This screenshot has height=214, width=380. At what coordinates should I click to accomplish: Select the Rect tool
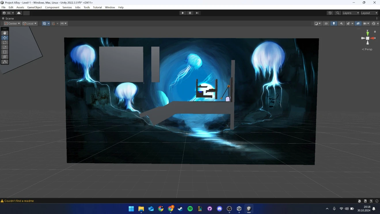(5, 52)
